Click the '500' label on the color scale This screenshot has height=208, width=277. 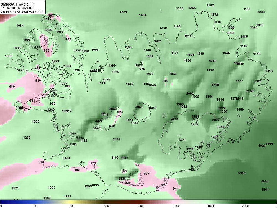106,206
